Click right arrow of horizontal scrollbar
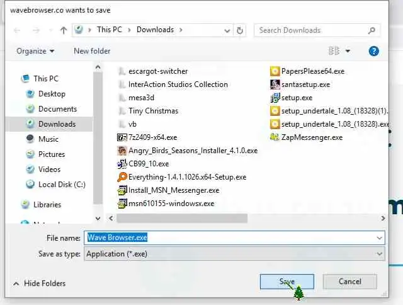This screenshot has width=403, height=305. tap(383, 218)
